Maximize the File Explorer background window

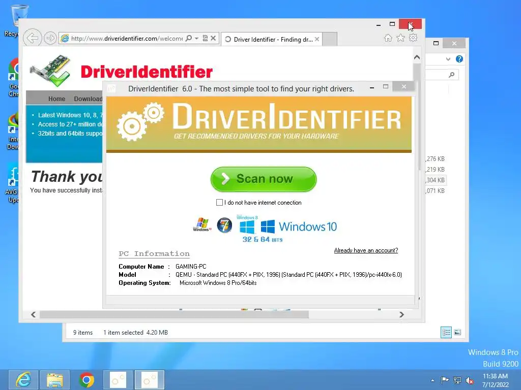436,43
